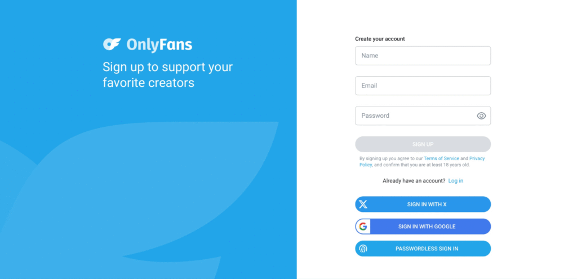
Task: Focus the Name input field
Action: point(423,56)
